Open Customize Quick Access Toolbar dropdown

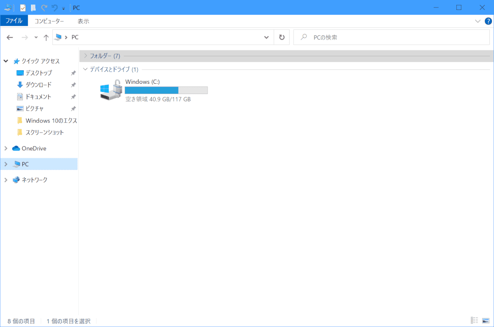click(x=63, y=8)
